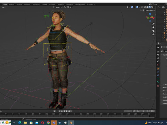Toggle viewport gizmos display
The height and width of the screenshot is (125, 167).
click(132, 7)
